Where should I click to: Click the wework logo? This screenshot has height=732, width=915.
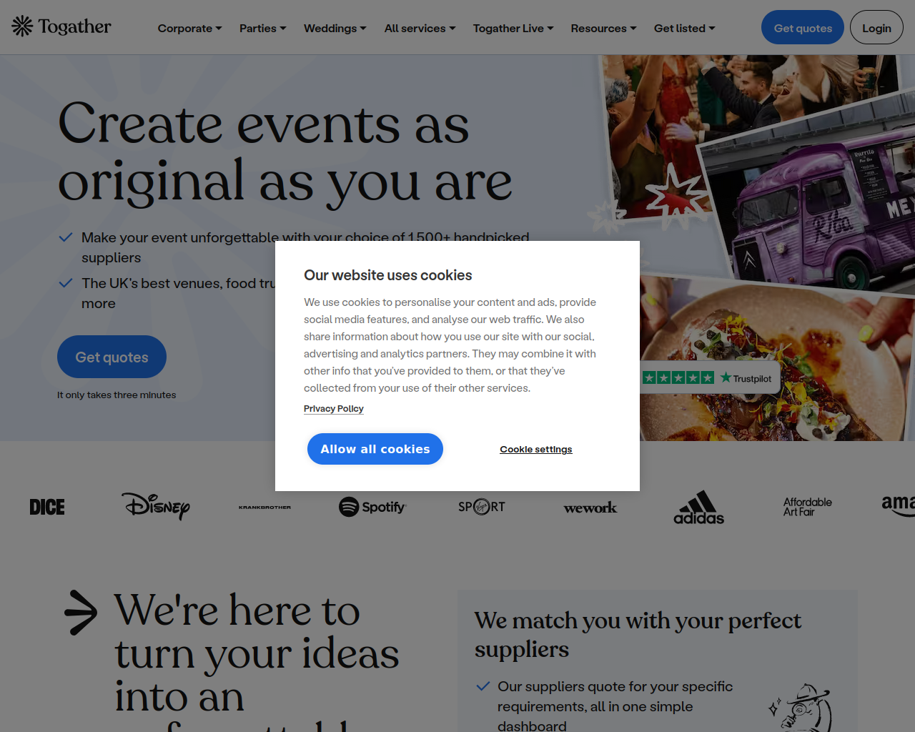pos(590,508)
